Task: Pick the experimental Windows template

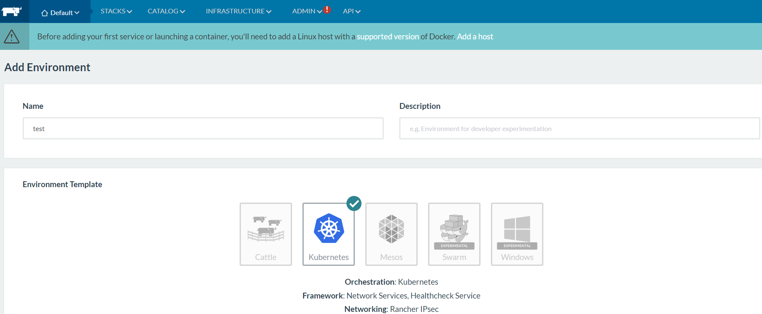Action: 517,234
